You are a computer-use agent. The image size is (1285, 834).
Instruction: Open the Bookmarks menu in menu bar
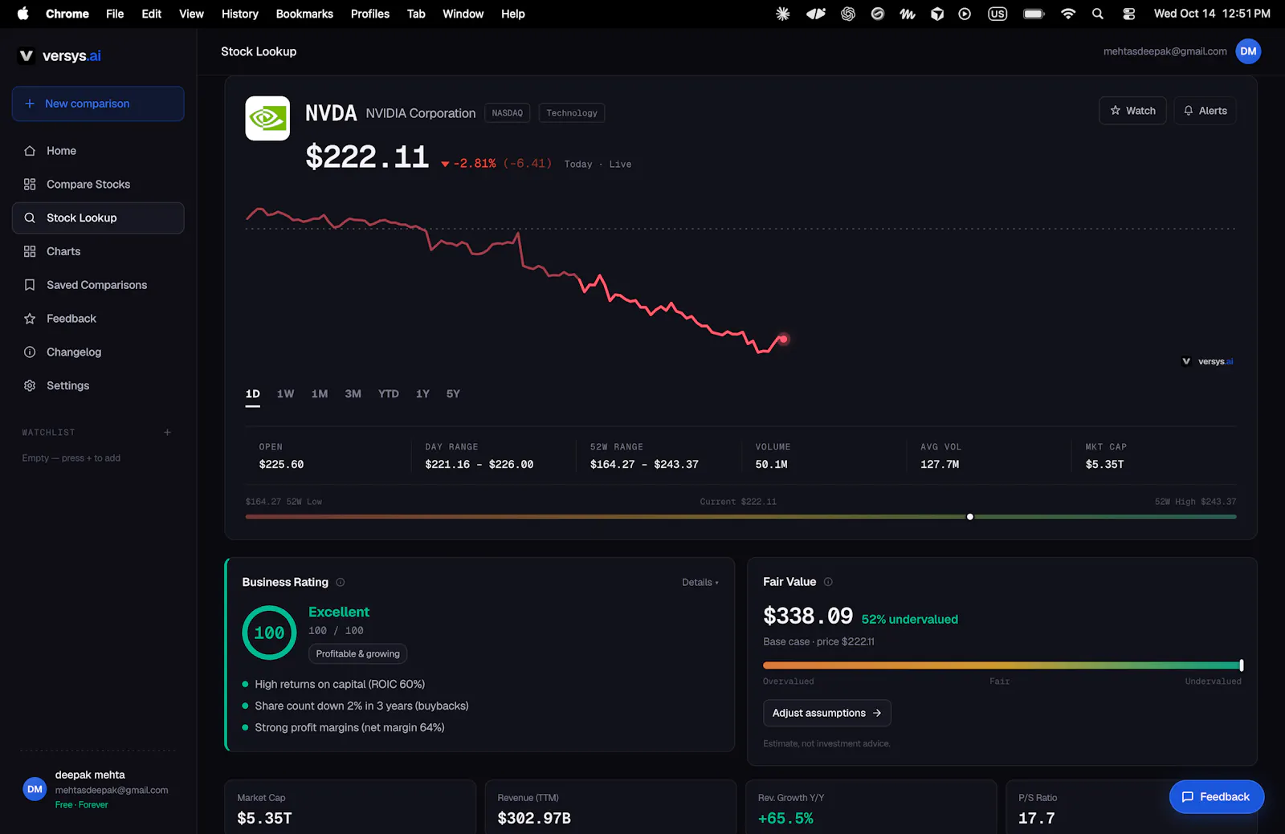[x=304, y=14]
